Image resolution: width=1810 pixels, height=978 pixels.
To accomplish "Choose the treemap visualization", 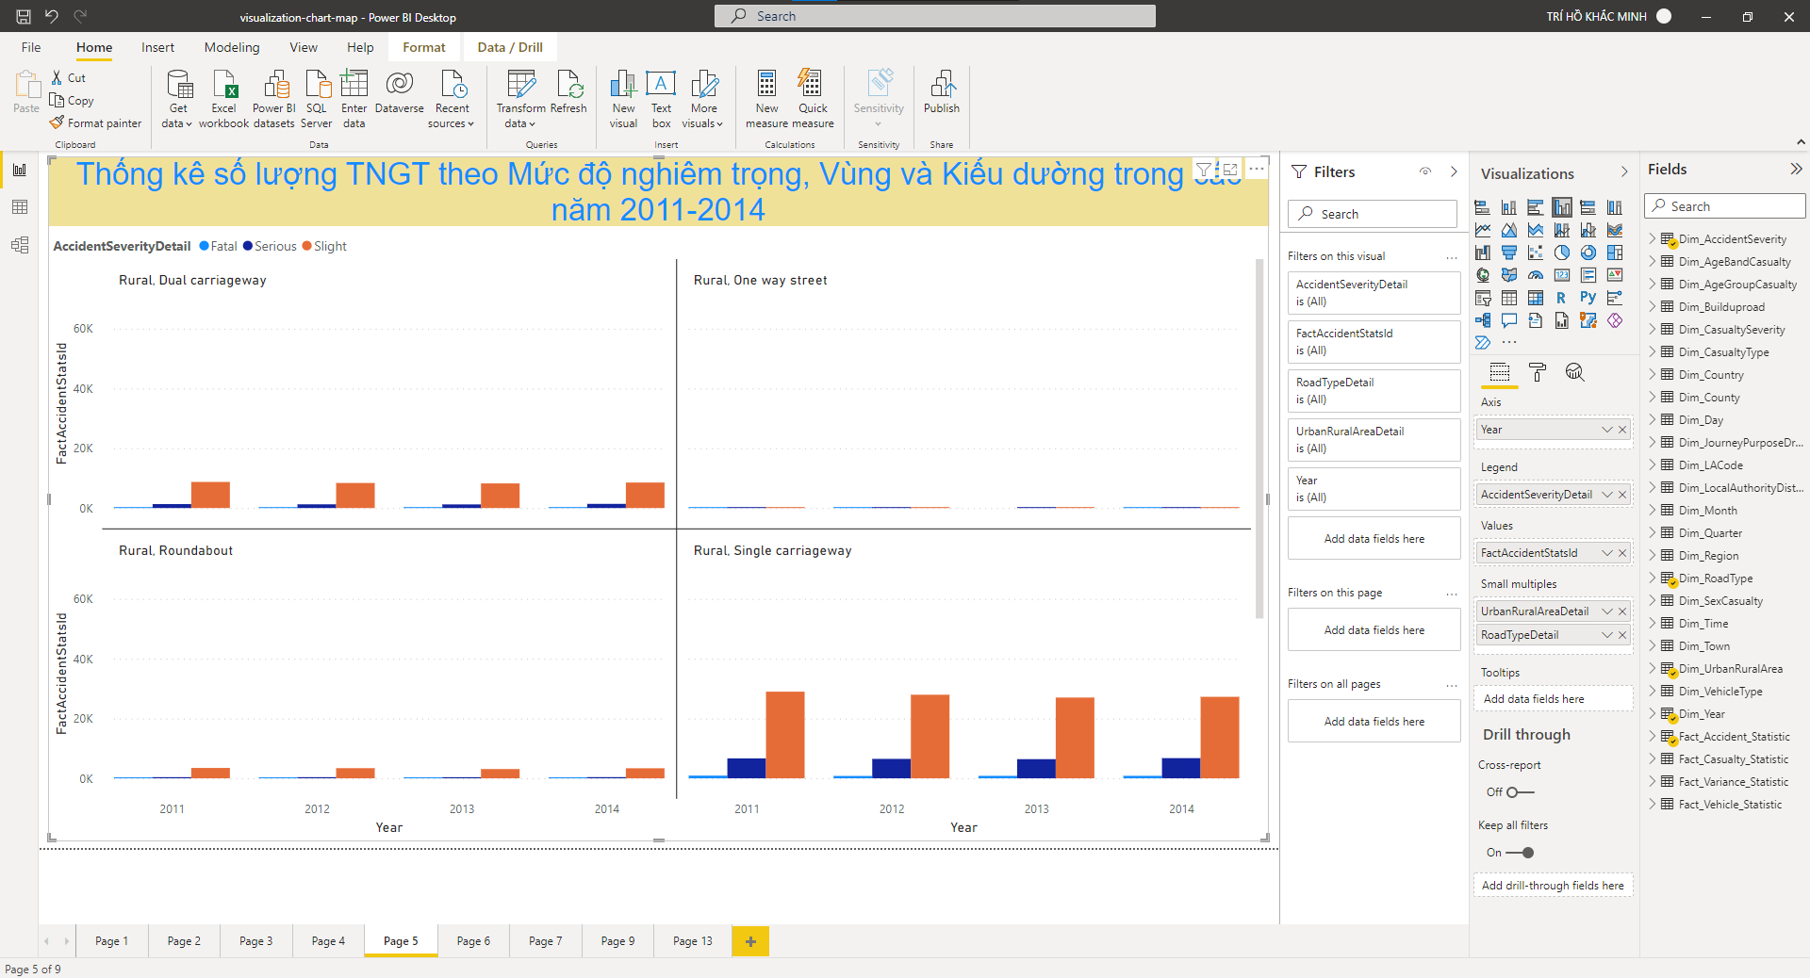I will click(1615, 253).
